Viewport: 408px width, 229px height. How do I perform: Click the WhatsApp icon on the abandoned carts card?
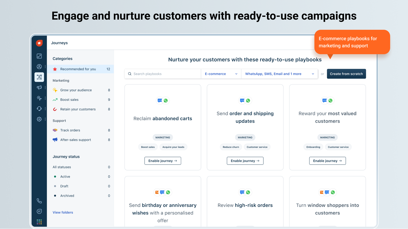click(x=166, y=101)
